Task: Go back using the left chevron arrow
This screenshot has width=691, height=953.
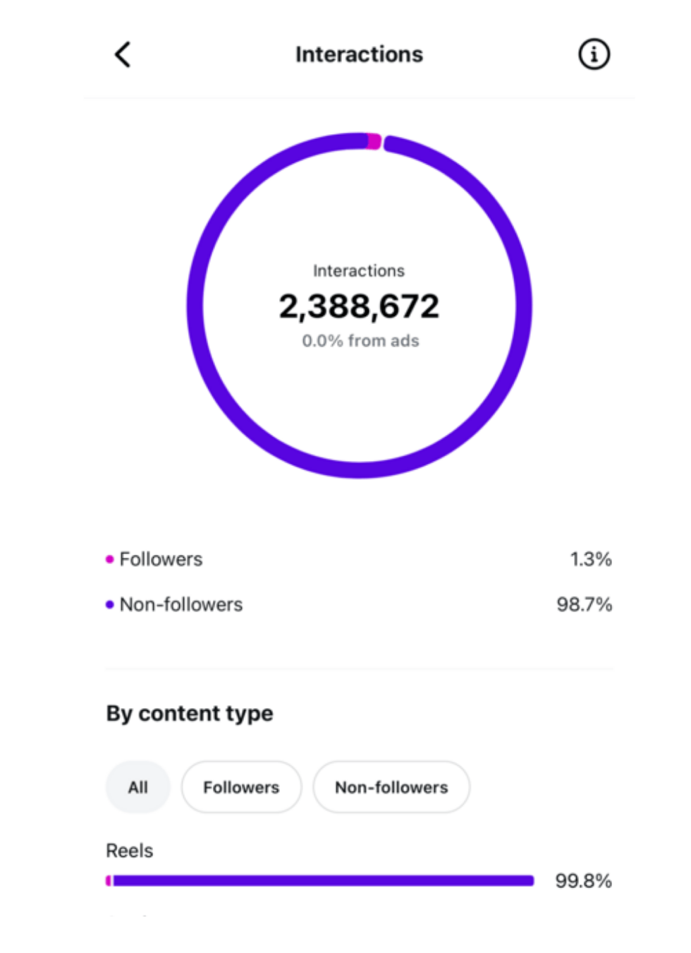Action: pyautogui.click(x=123, y=54)
